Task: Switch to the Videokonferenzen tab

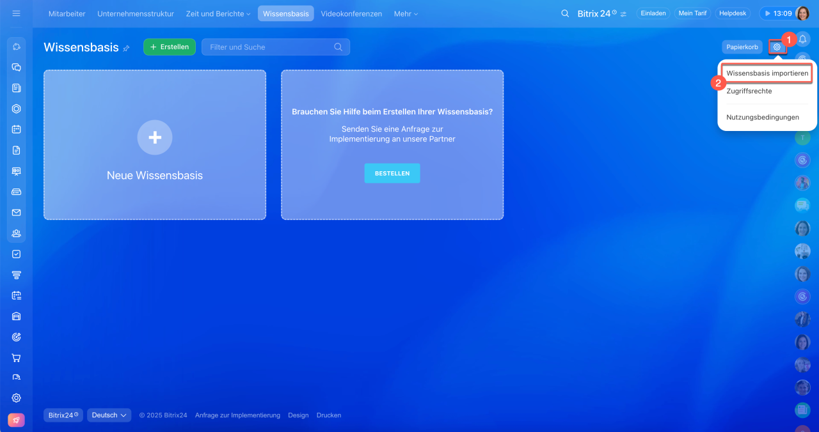Action: click(351, 13)
